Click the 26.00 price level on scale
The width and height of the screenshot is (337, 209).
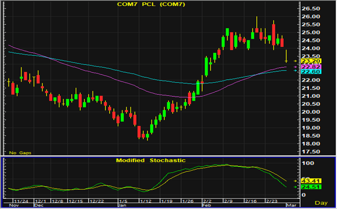(310, 17)
